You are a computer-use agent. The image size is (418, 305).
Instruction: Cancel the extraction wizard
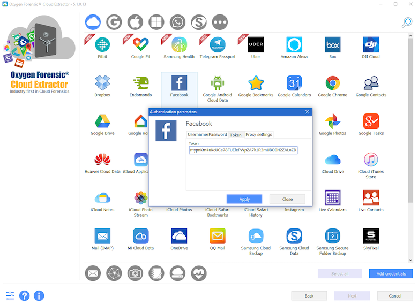[395, 296]
